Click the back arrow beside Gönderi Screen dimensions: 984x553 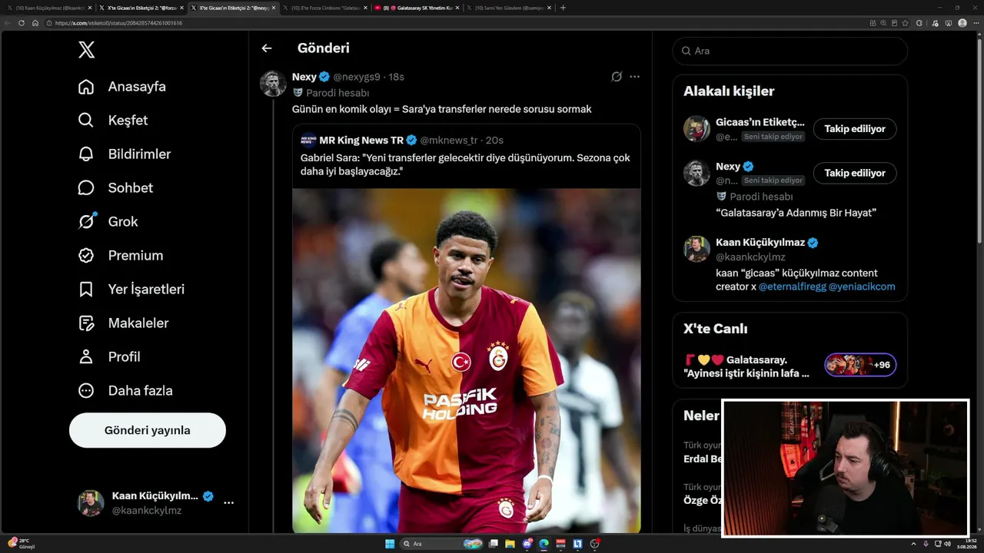(x=267, y=48)
